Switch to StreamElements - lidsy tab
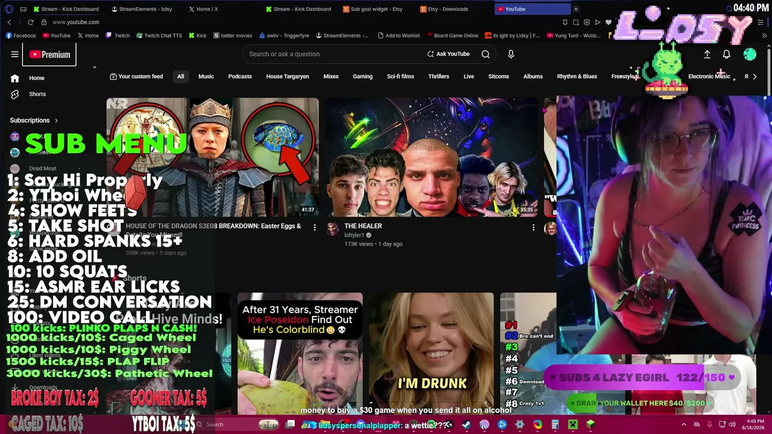 pos(142,9)
